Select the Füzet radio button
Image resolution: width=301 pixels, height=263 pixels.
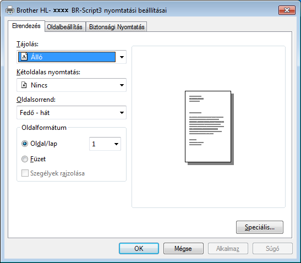25,159
